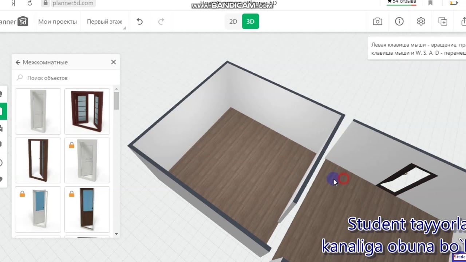
Task: Click lock badge on brown blue-glass door
Action: click(x=71, y=194)
